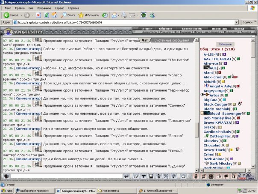Viewport: 258px width, 194px height.
Task: Click the info icon beside Chevios
Action: [x=225, y=141]
